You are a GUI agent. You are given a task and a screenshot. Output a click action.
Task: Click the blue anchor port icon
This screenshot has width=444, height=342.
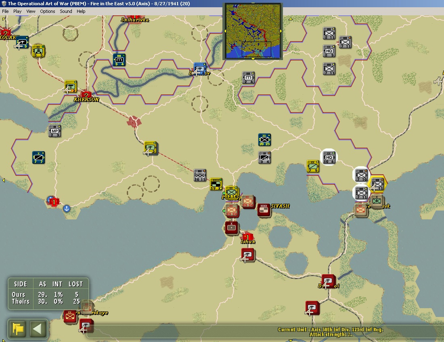(x=66, y=209)
